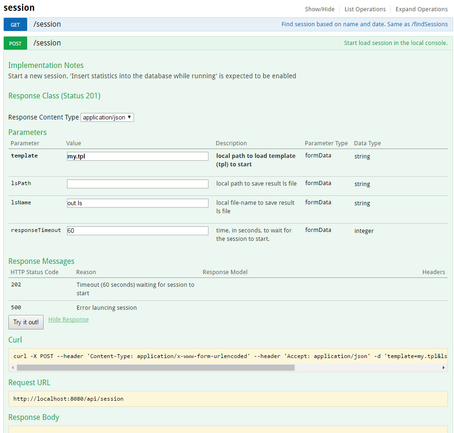
Task: Click the responseTimeout input field
Action: [x=137, y=231]
